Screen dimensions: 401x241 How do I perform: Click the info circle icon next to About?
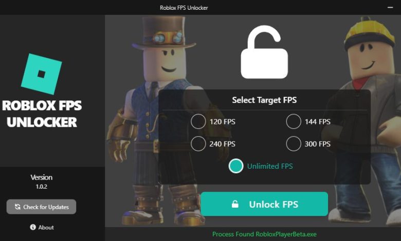pos(33,227)
